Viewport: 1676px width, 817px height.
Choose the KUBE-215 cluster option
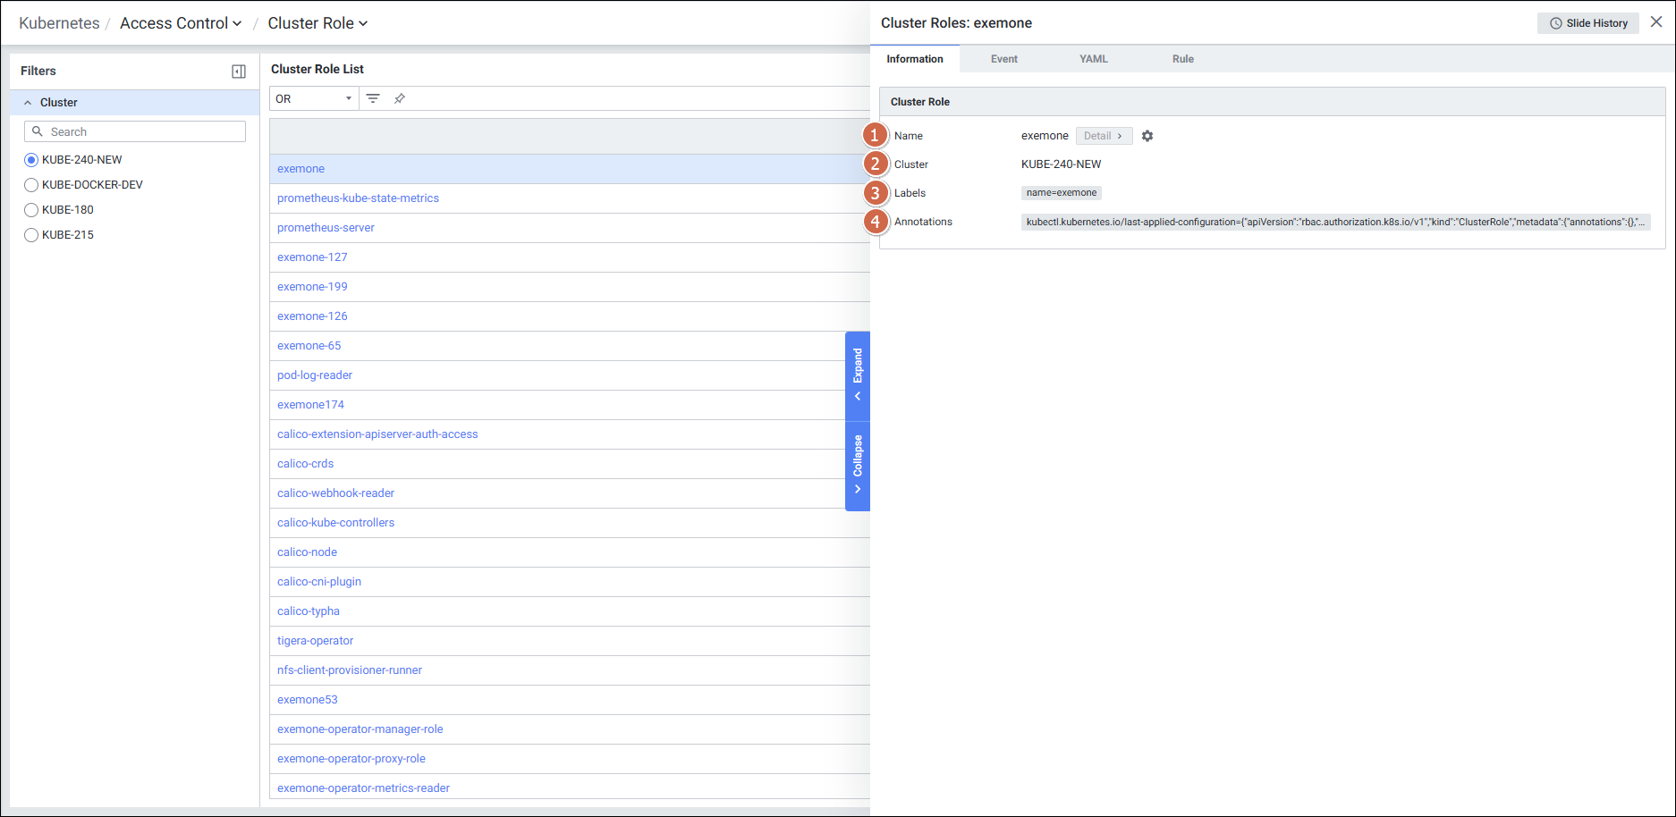coord(31,235)
